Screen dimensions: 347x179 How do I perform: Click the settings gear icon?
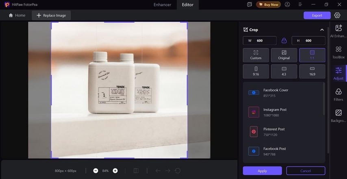337,15
